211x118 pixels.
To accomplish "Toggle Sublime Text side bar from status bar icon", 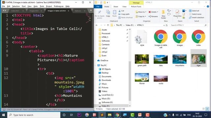I will 4,109.
